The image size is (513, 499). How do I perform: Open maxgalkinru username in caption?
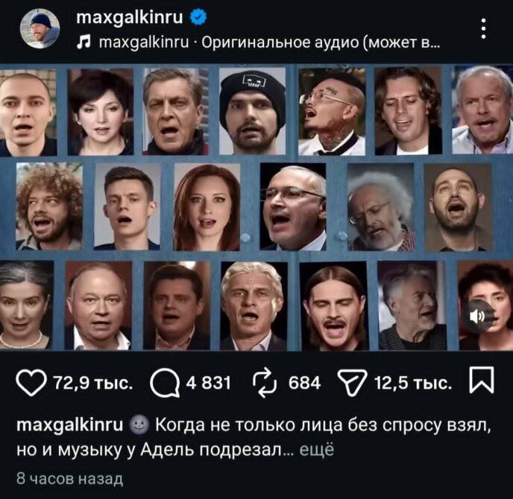pos(69,425)
